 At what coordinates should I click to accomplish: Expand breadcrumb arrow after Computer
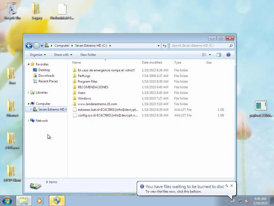click(72, 46)
